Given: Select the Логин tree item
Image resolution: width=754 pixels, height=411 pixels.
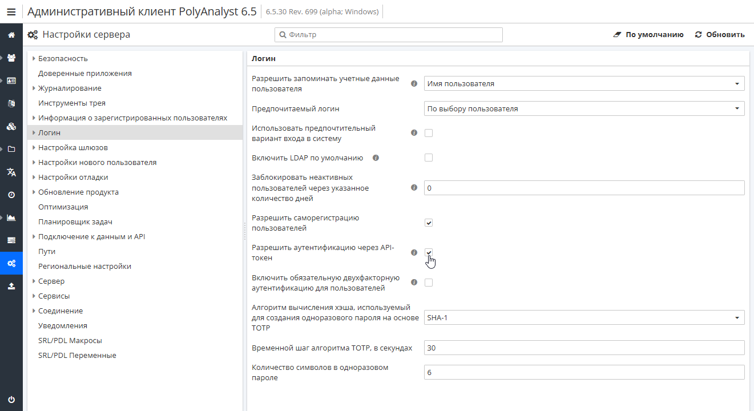Looking at the screenshot, I should (x=135, y=132).
